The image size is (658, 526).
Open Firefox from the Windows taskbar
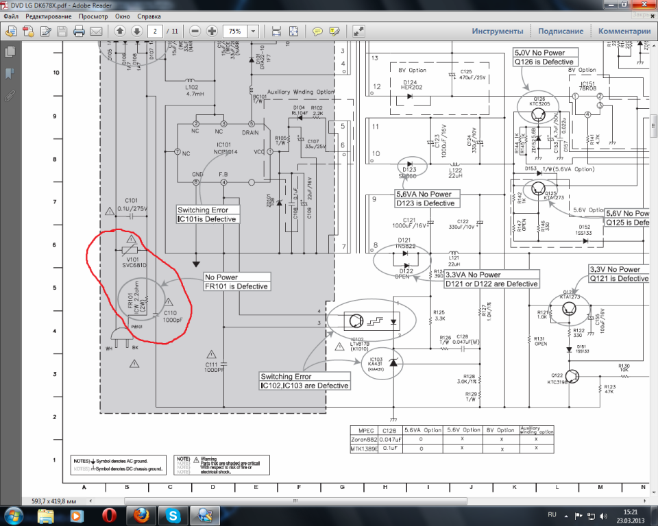[x=140, y=514]
